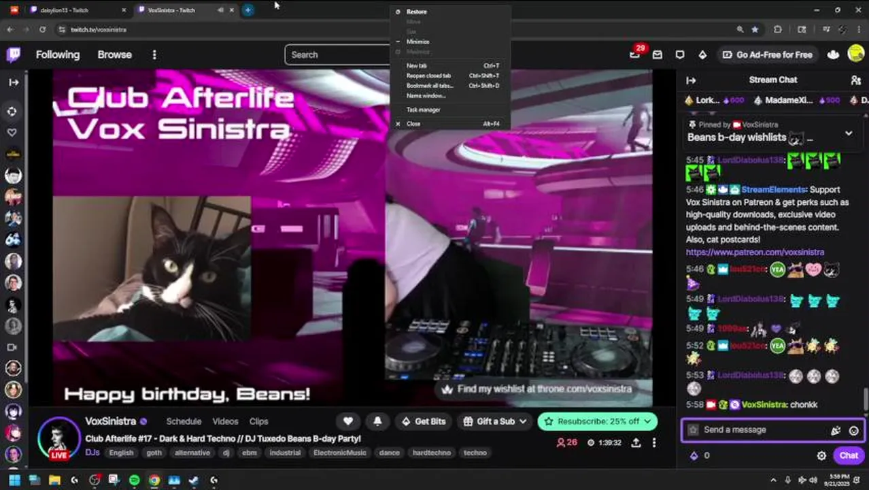Open File Explorer from the taskbar
Viewport: 869px width, 490px height.
pyautogui.click(x=54, y=480)
